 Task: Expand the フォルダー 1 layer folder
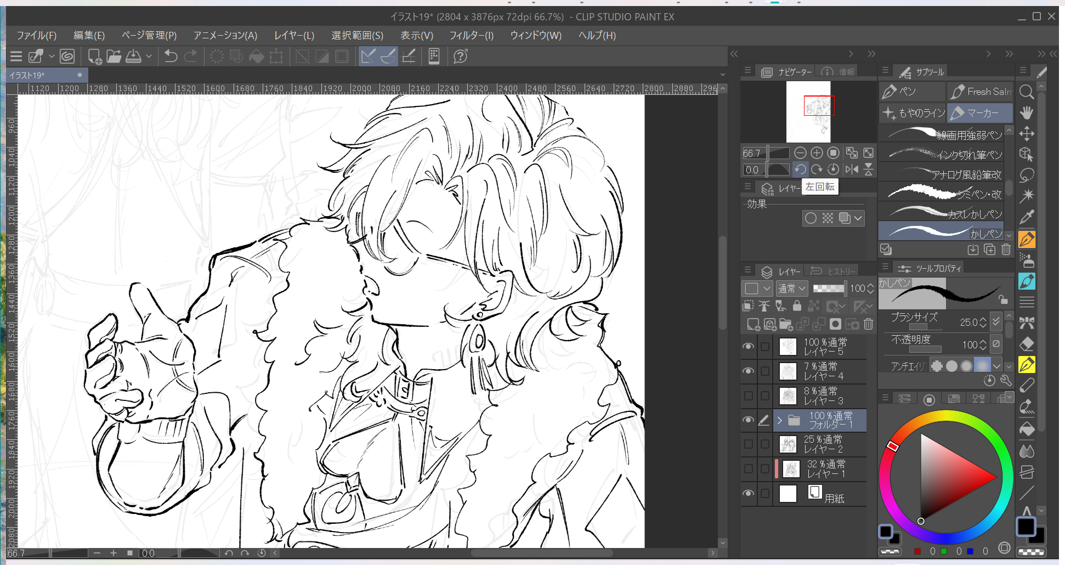click(x=779, y=420)
